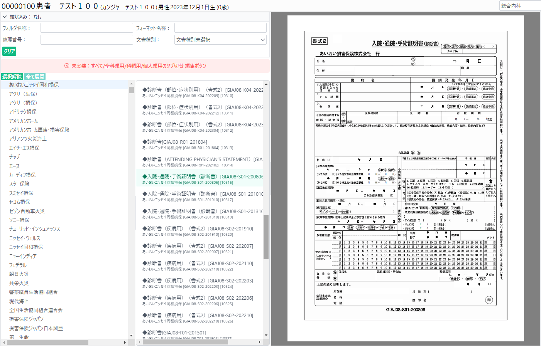Image resolution: width=541 pixels, height=346 pixels.
Task: Select アドリック損保 folder
Action: tap(65, 112)
